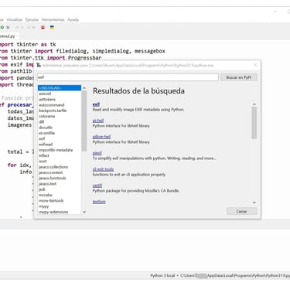This screenshot has height=283, width=290.
Task: Open the textfsm search result link
Action: [99, 202]
